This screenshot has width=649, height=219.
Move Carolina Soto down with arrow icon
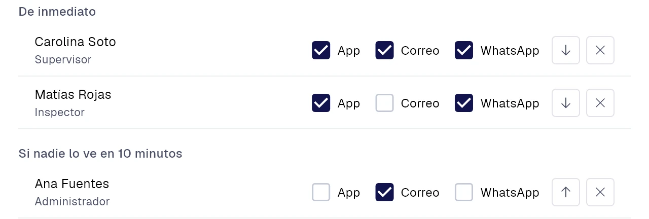(x=566, y=50)
